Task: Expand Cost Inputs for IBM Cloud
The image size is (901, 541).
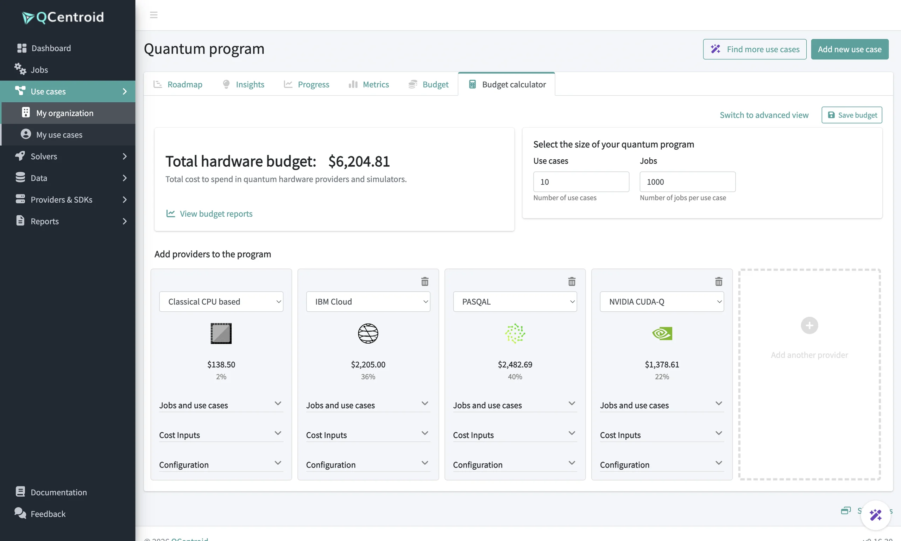Action: coord(368,434)
